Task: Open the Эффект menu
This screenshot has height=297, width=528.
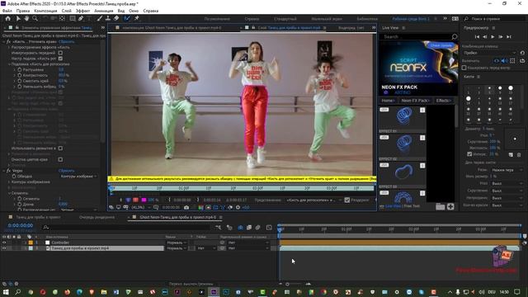Action: pos(82,11)
